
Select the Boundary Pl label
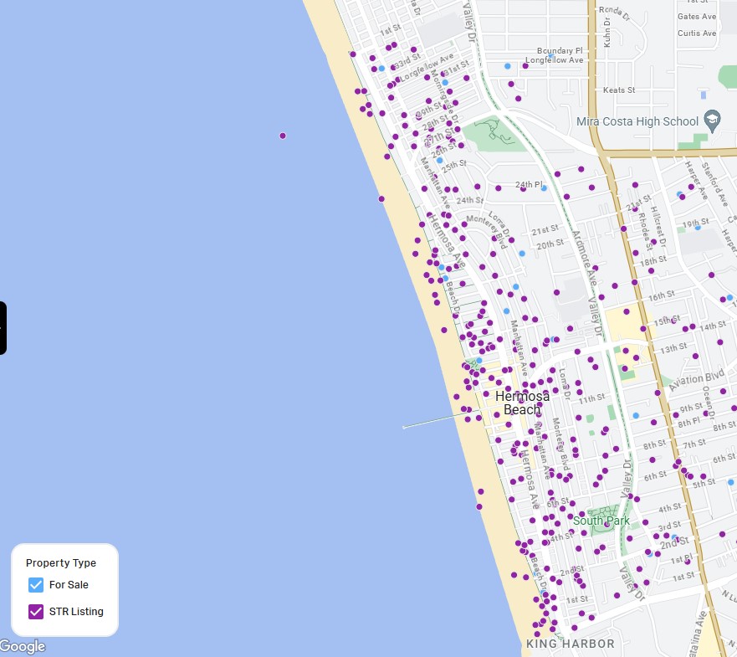[x=560, y=51]
